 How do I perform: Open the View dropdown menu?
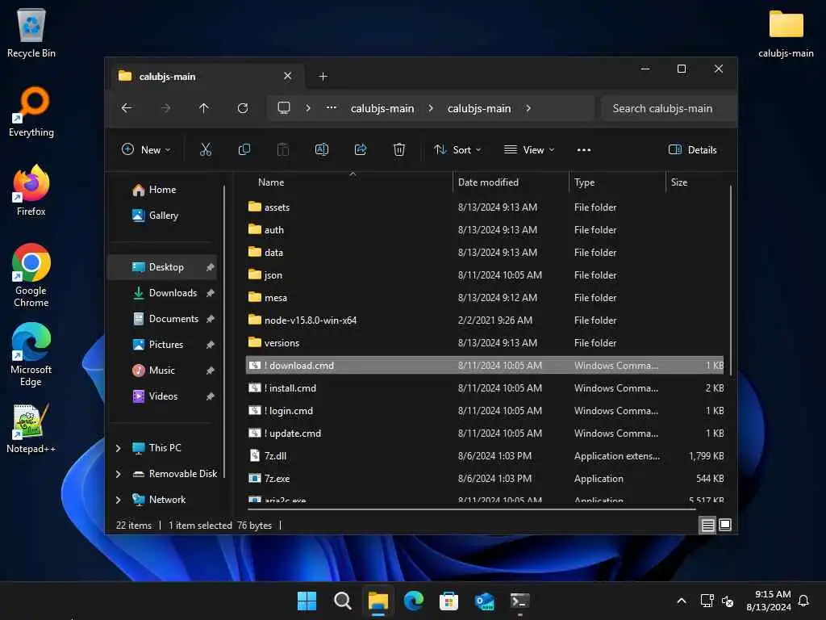click(529, 149)
